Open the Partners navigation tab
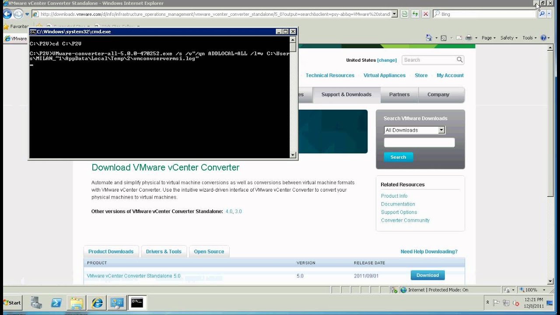Image resolution: width=560 pixels, height=315 pixels. tap(399, 94)
